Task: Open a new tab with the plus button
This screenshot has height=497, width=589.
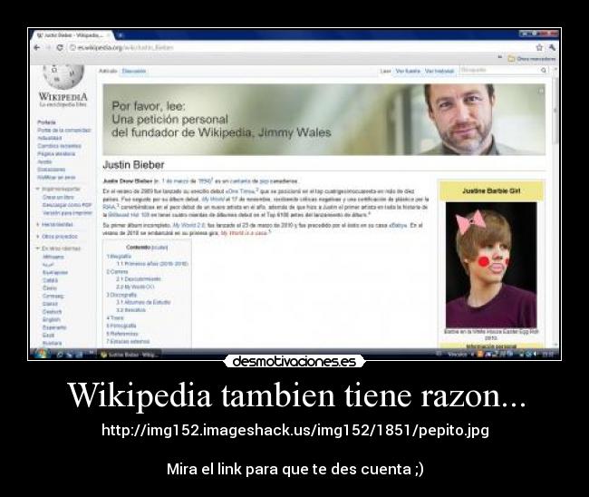Action: tap(121, 35)
